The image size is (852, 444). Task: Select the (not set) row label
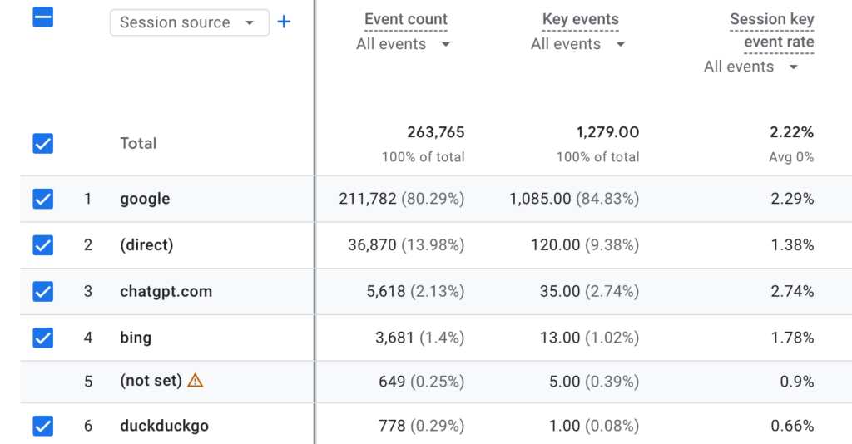[x=151, y=381]
